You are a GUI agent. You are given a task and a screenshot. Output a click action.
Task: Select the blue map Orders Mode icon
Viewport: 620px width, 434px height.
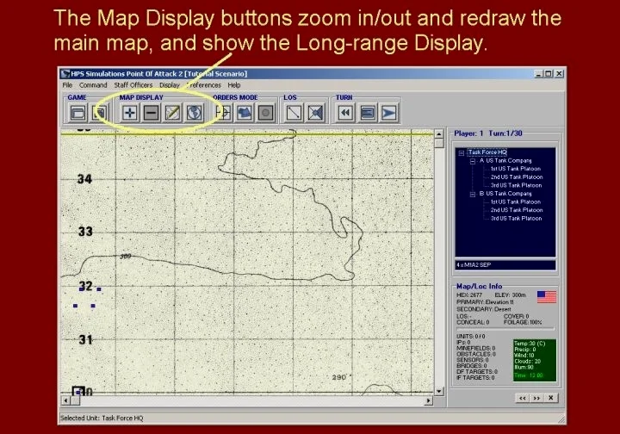(x=245, y=113)
